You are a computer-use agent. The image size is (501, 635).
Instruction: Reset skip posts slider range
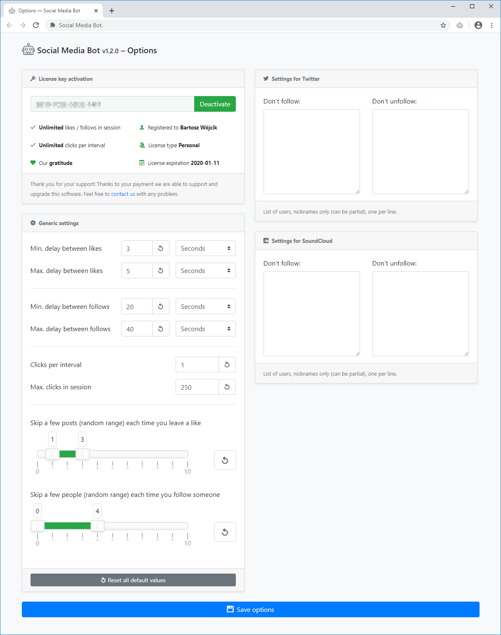[225, 460]
